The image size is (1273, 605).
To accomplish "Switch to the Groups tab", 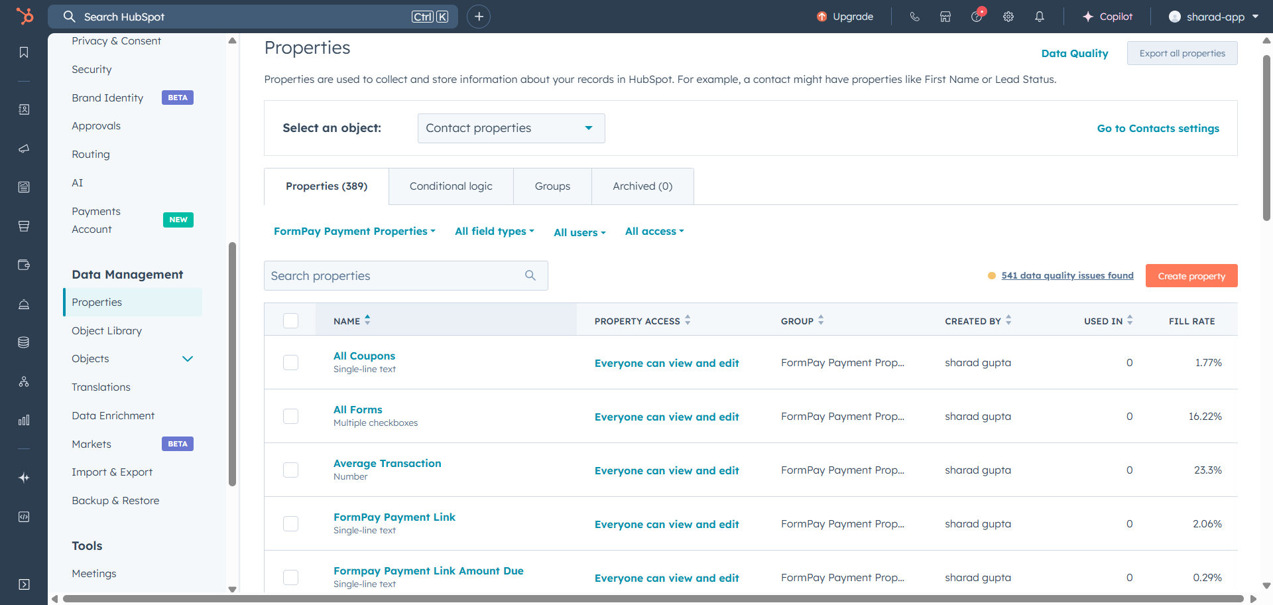I will pyautogui.click(x=552, y=186).
